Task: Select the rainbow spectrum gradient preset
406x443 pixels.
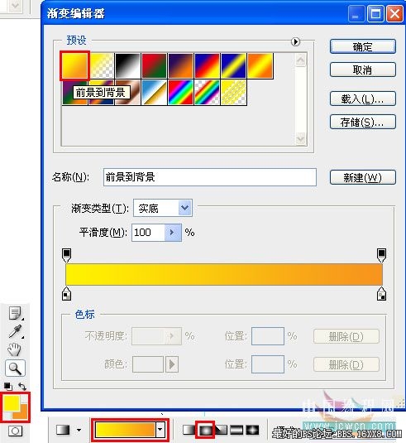Action: pyautogui.click(x=180, y=92)
